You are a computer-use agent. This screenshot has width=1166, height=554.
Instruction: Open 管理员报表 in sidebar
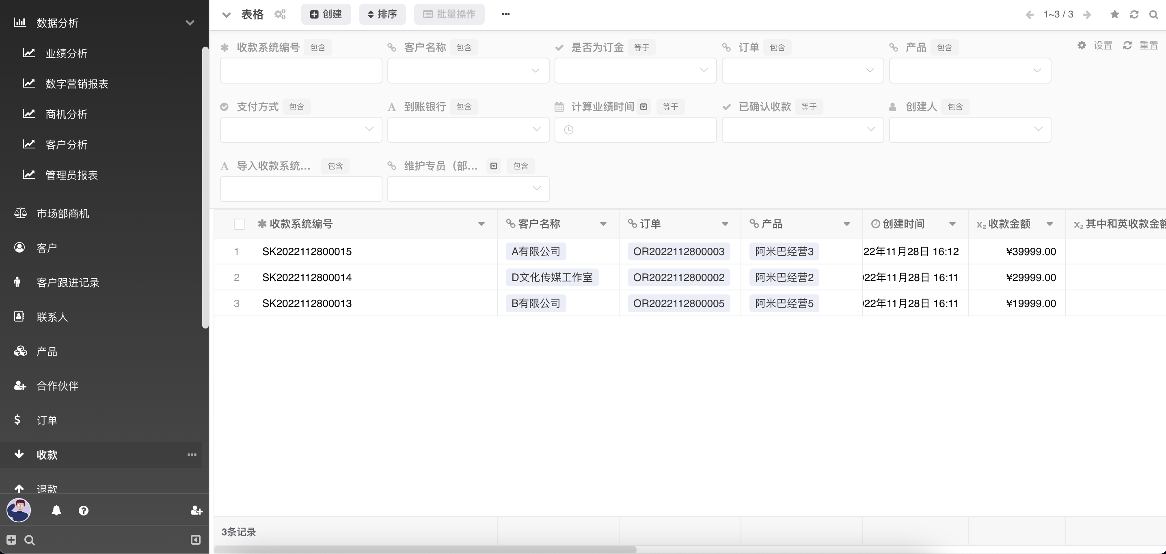tap(71, 174)
